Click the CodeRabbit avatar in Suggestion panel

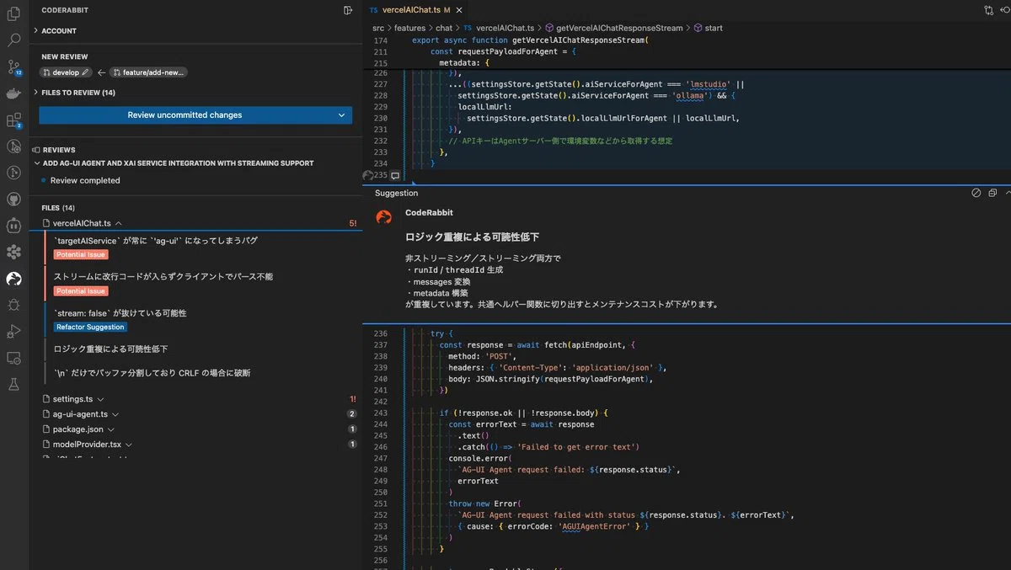click(x=383, y=217)
